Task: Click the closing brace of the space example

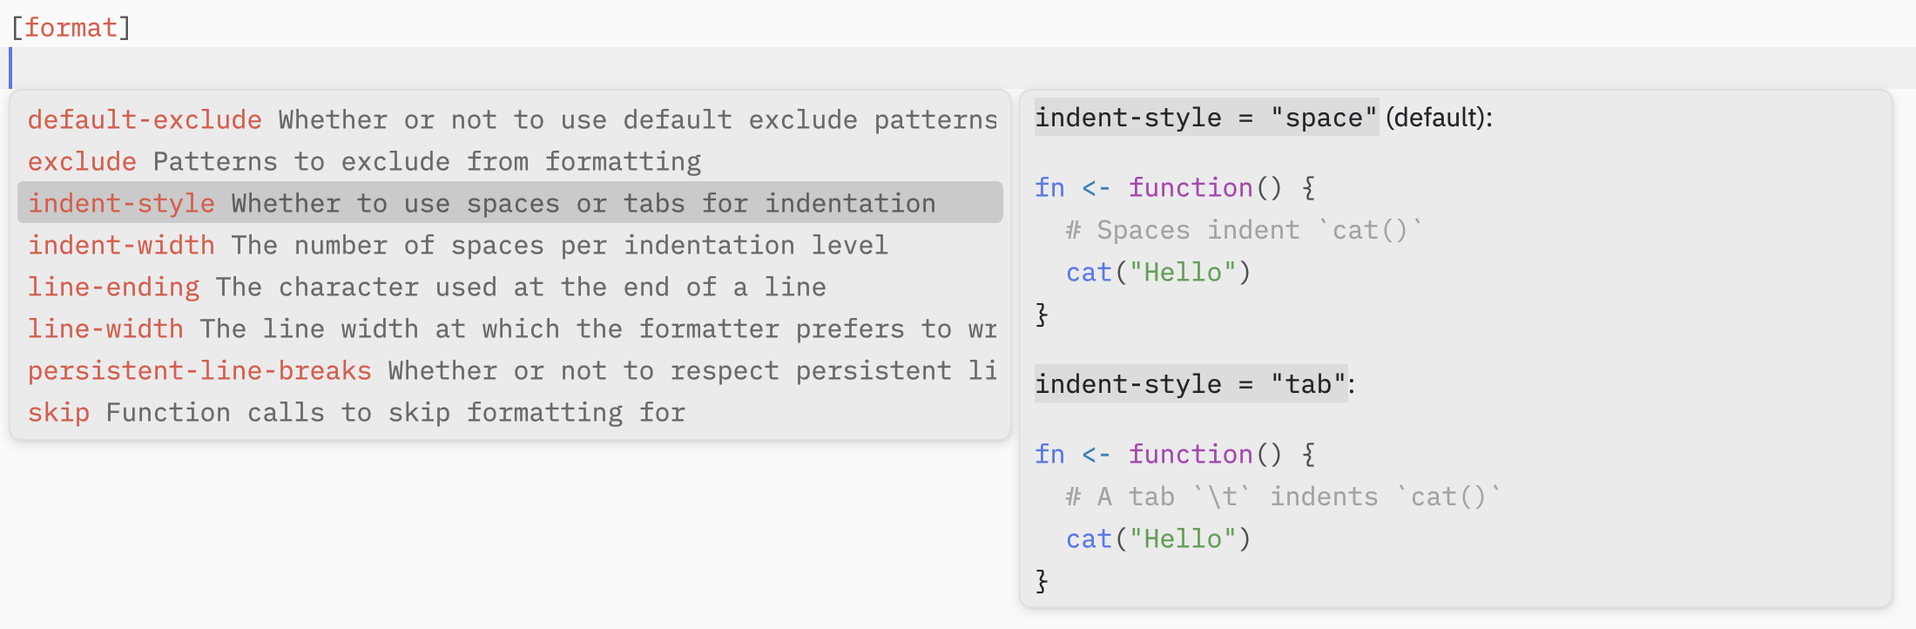Action: click(x=1042, y=314)
